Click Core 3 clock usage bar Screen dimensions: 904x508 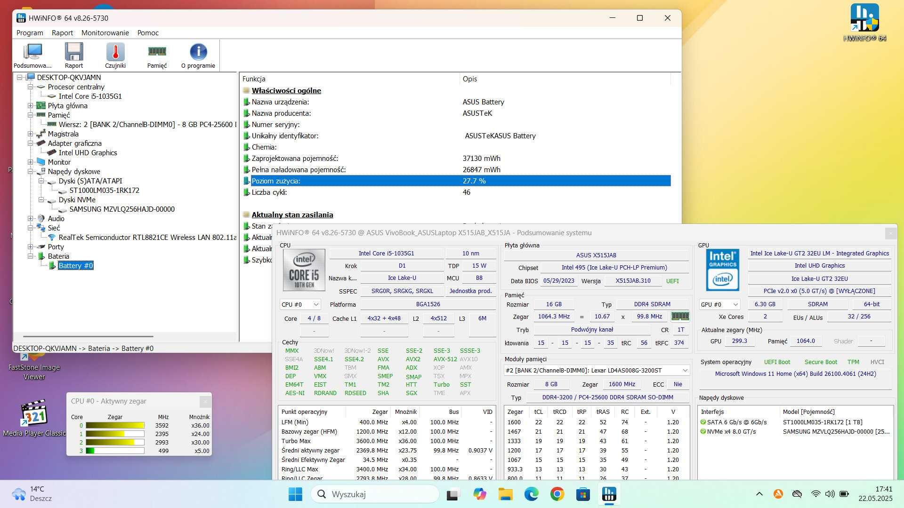115,451
